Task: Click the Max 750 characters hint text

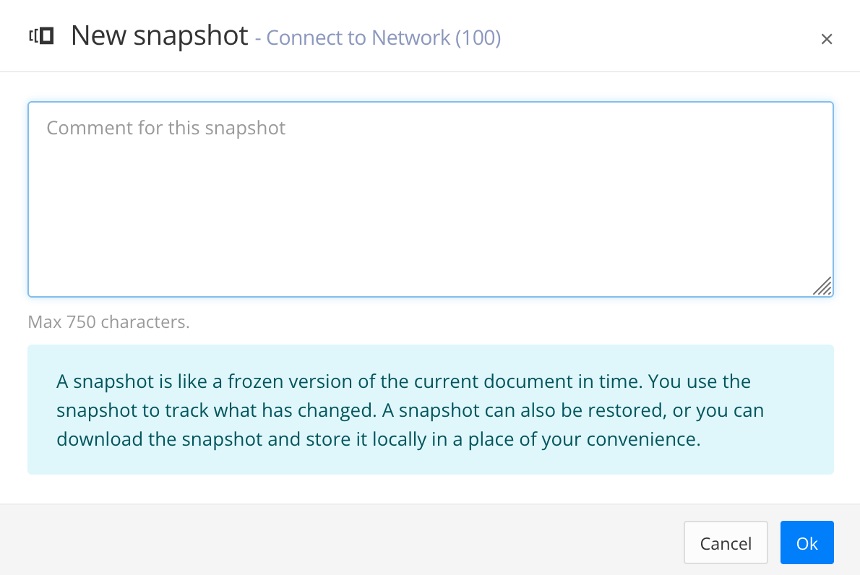Action: (x=108, y=321)
